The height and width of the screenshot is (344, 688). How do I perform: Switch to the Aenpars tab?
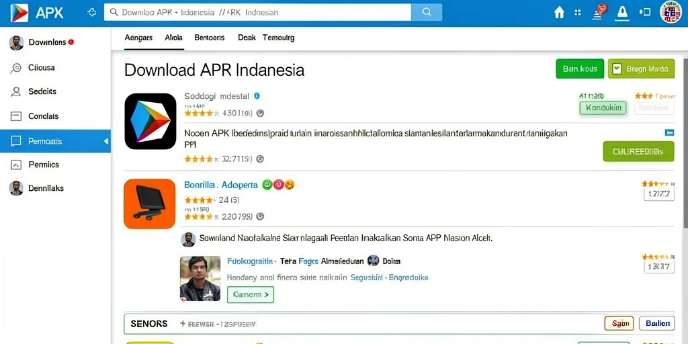click(x=138, y=38)
